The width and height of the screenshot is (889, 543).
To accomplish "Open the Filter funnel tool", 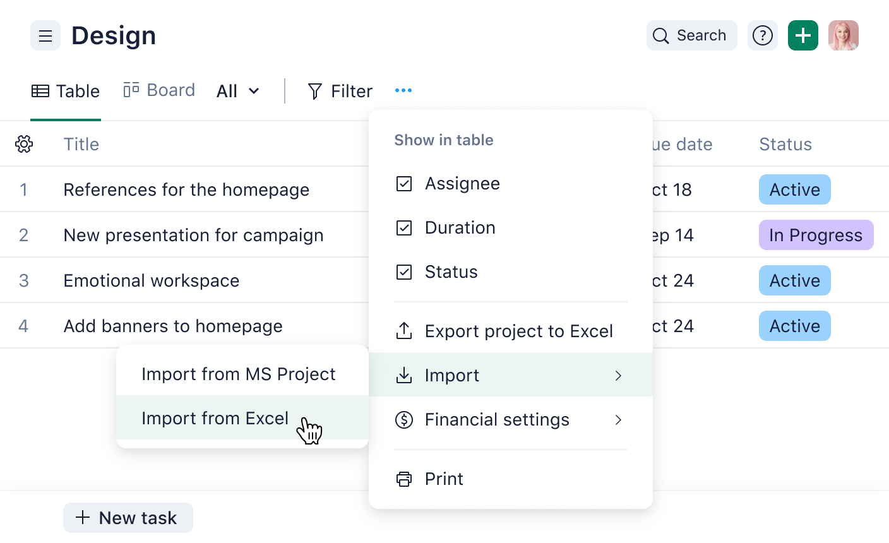I will coord(340,92).
